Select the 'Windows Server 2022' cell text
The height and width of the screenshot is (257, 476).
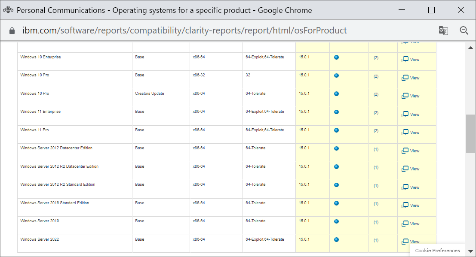click(40, 239)
